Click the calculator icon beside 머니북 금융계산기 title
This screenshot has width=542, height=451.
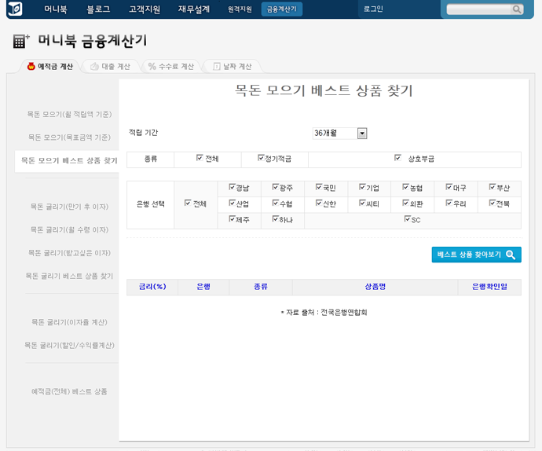click(x=22, y=42)
